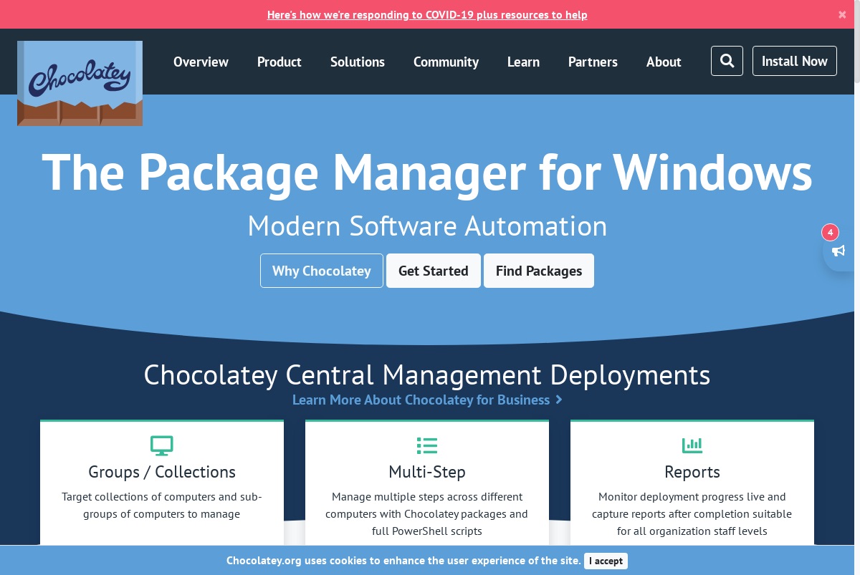Click the Modern Software Automation subtitle
Screen dimensions: 860x575
click(427, 226)
